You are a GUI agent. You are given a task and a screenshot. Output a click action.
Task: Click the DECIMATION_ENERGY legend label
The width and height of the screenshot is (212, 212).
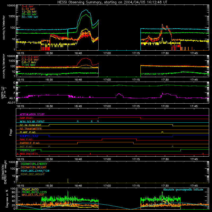[x=34, y=164]
